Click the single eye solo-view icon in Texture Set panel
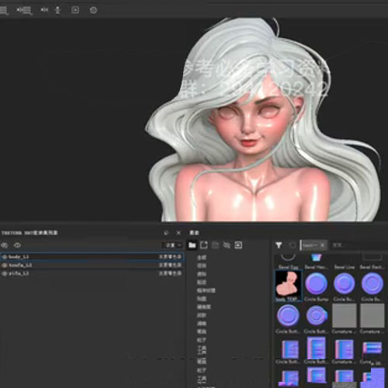Viewport: 388px width, 388px height. [x=17, y=245]
